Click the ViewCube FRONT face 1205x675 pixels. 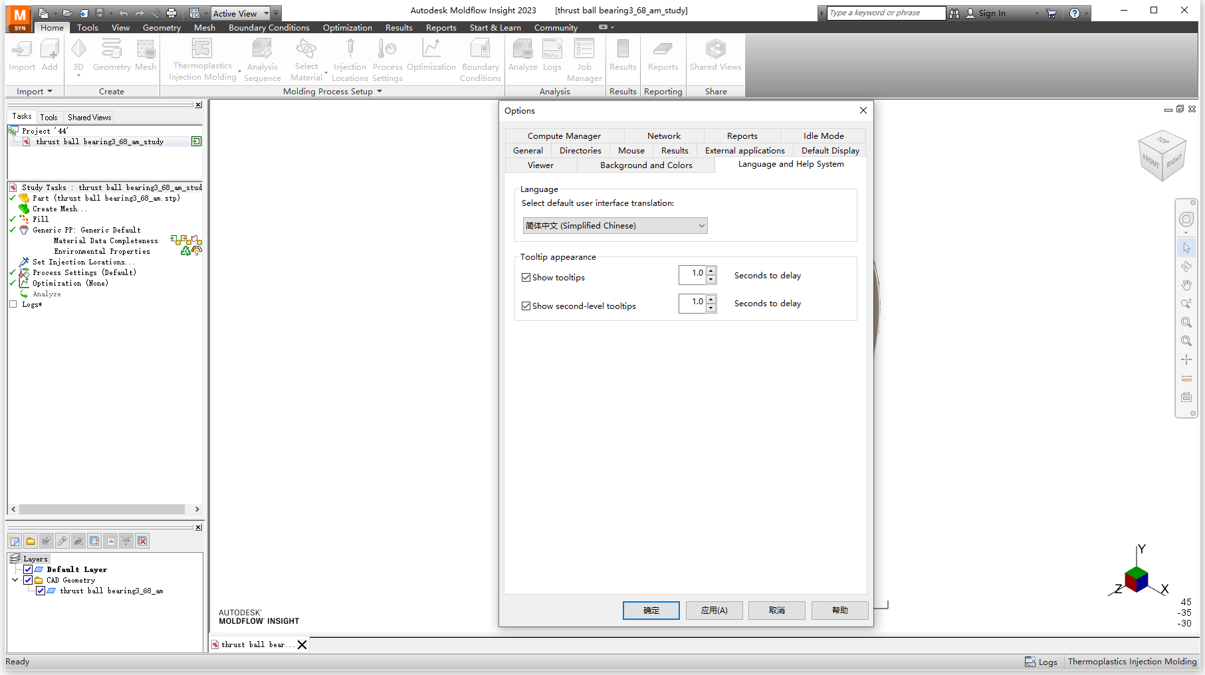(x=1150, y=161)
